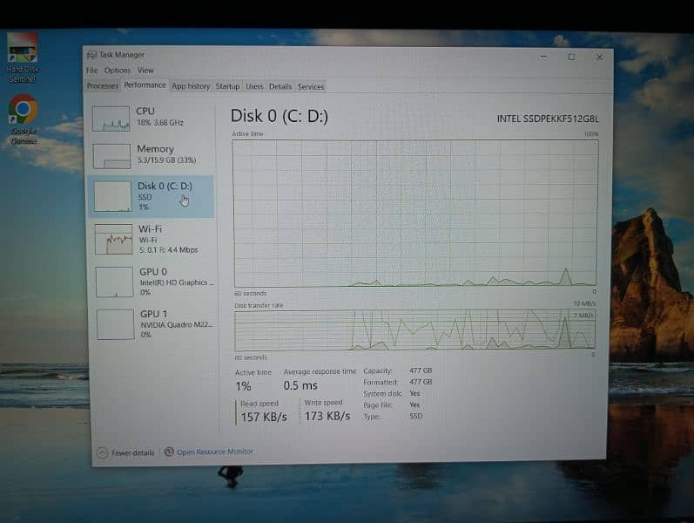694x523 pixels.
Task: Click the Wi-Fi S: 0.1 R: 4.4 Mbps text
Action: tap(169, 250)
